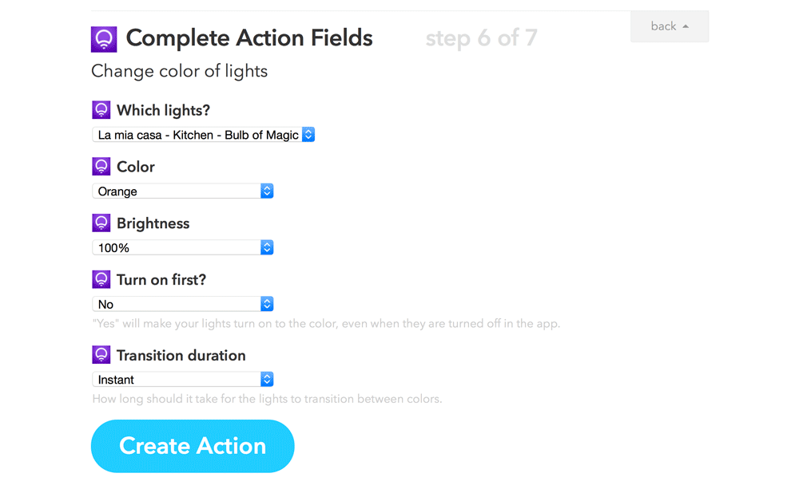
Task: Open the Brightness dropdown set to 100%
Action: click(183, 248)
